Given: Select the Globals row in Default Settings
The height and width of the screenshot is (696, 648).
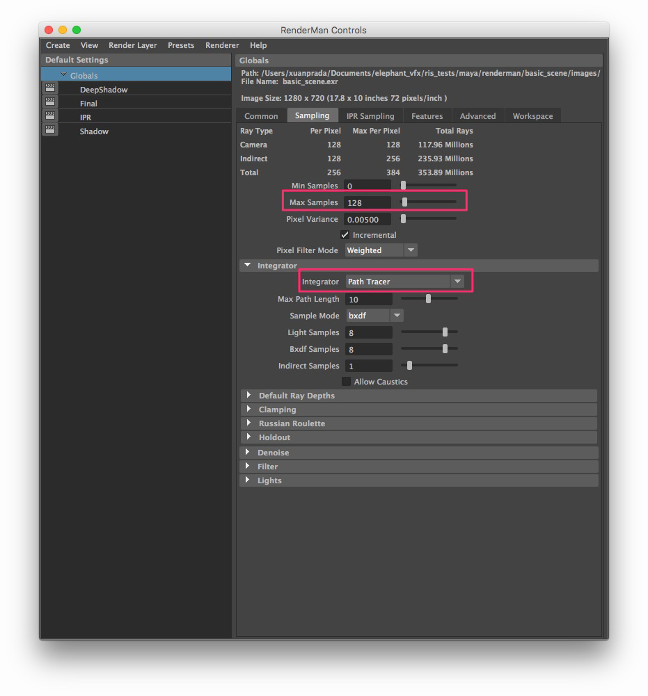Looking at the screenshot, I should [136, 74].
